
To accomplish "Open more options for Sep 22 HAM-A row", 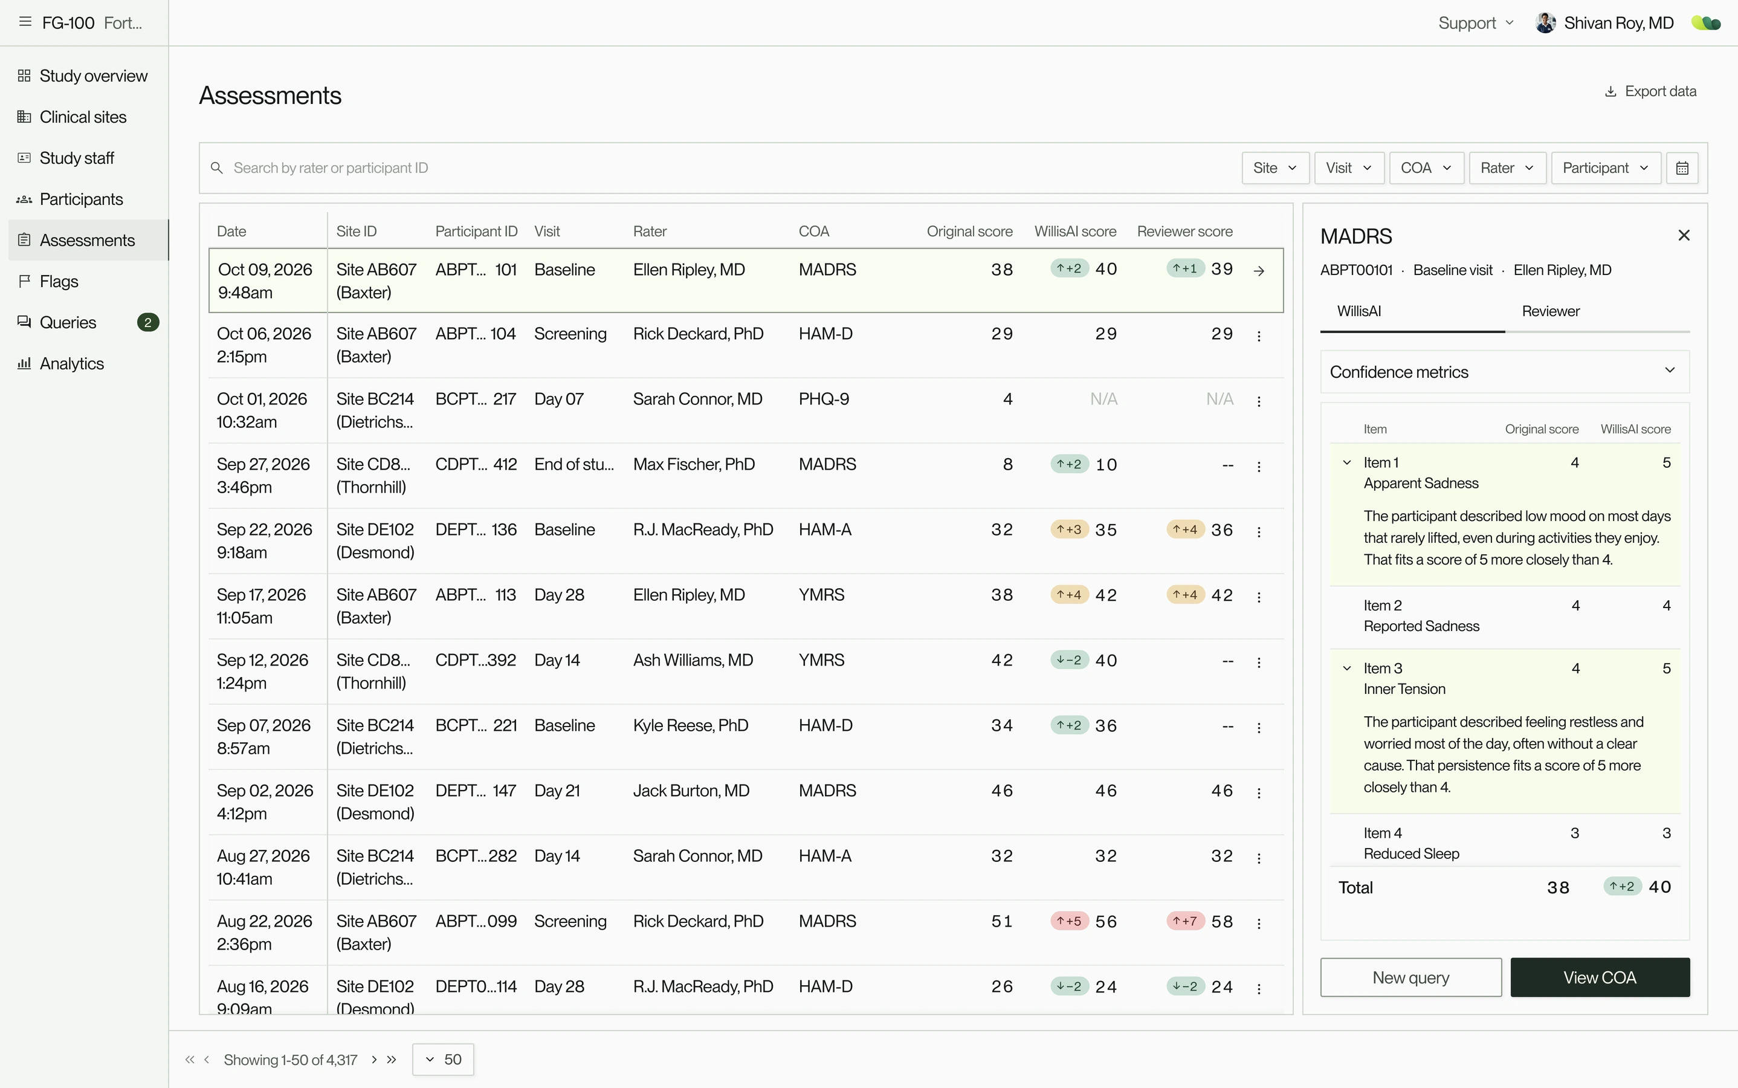I will tap(1259, 532).
